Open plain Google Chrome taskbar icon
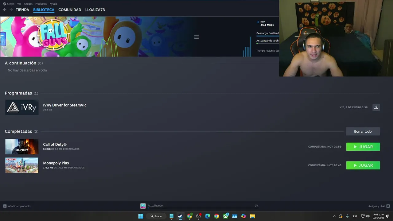This screenshot has width=393, height=221. [x=216, y=216]
